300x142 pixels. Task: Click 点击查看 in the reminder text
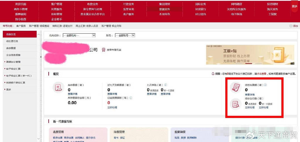click(x=261, y=74)
